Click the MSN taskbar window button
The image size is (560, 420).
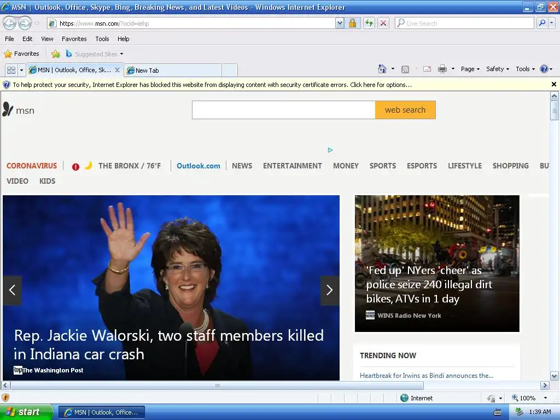click(102, 412)
